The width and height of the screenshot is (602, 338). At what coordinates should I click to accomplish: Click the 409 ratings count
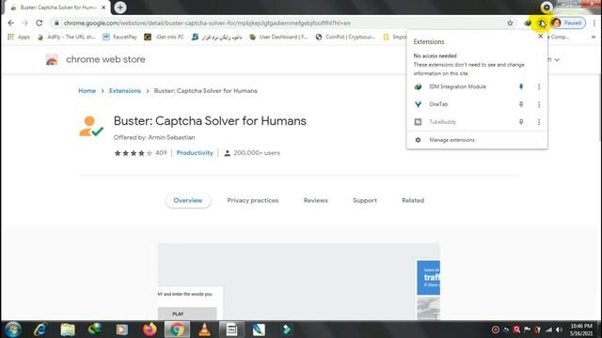(x=161, y=153)
